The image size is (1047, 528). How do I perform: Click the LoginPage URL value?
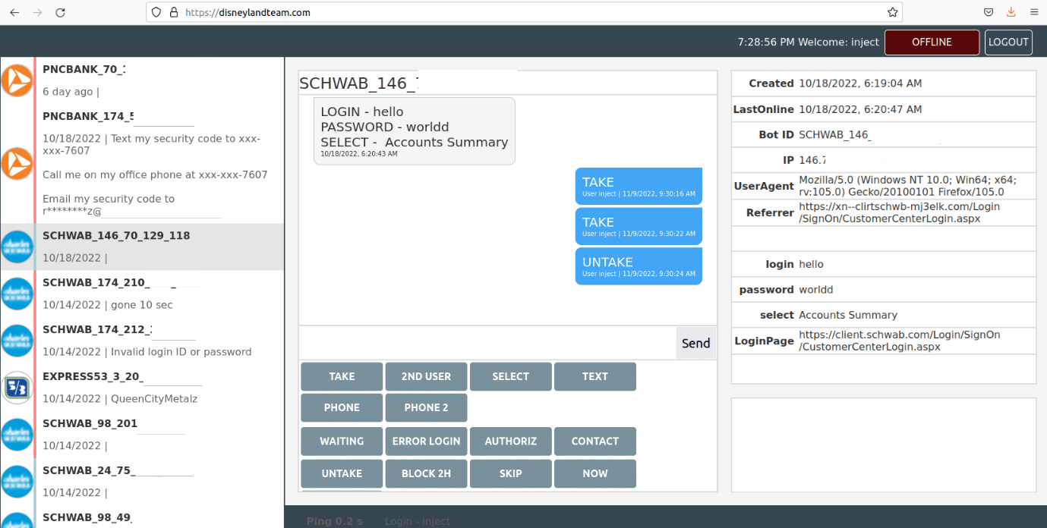899,341
